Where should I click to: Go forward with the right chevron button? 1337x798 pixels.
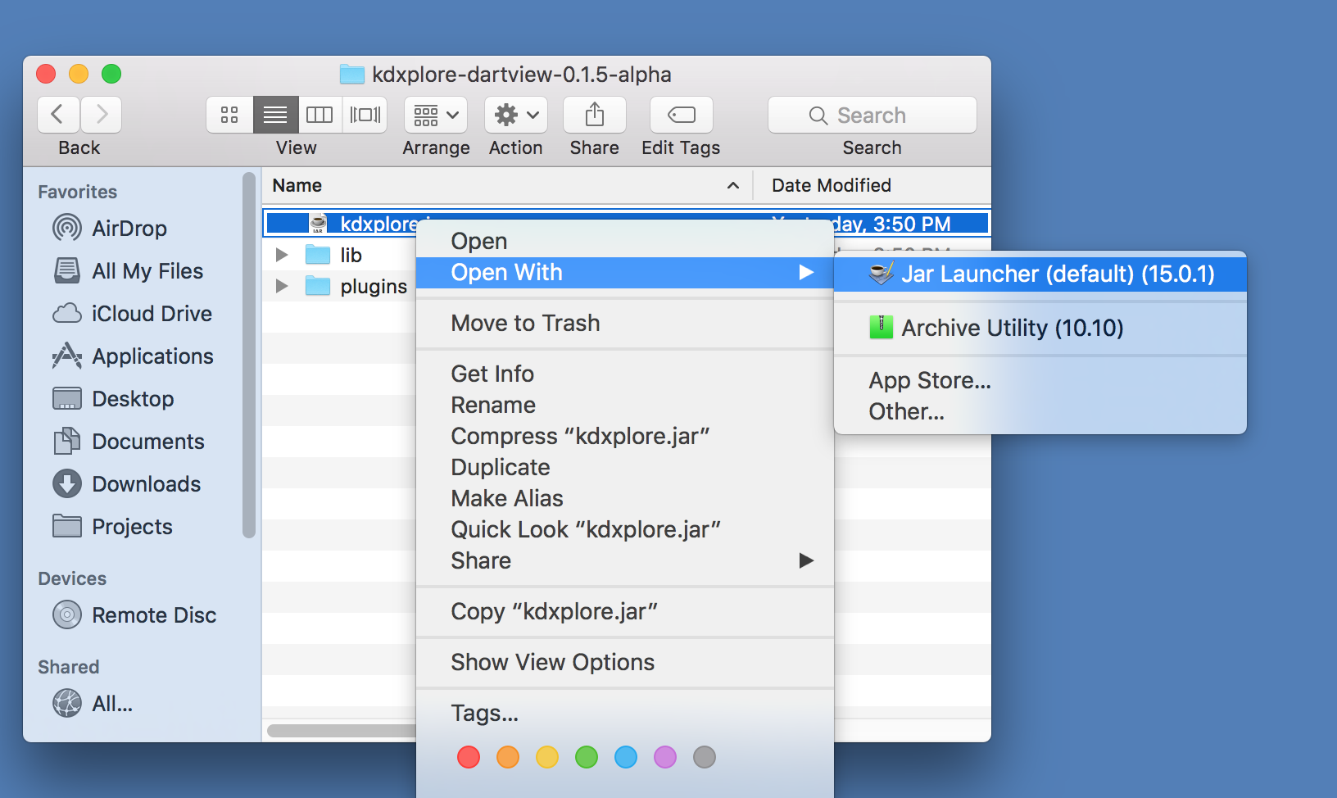point(101,115)
